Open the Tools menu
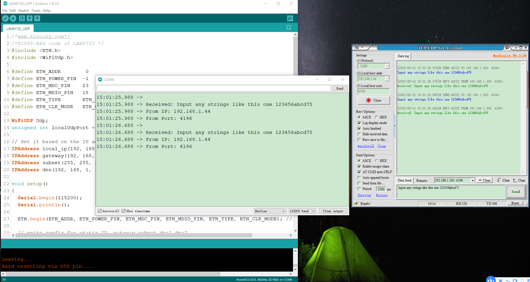 36,11
